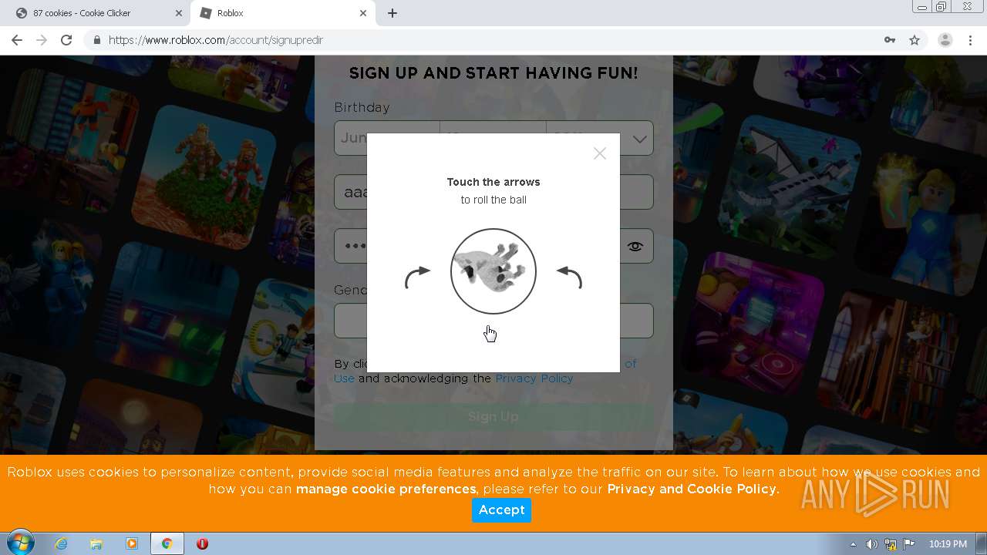The height and width of the screenshot is (555, 987).
Task: Go back in browser history
Action: (17, 40)
